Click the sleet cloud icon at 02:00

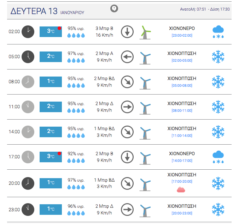pyautogui.click(x=218, y=31)
